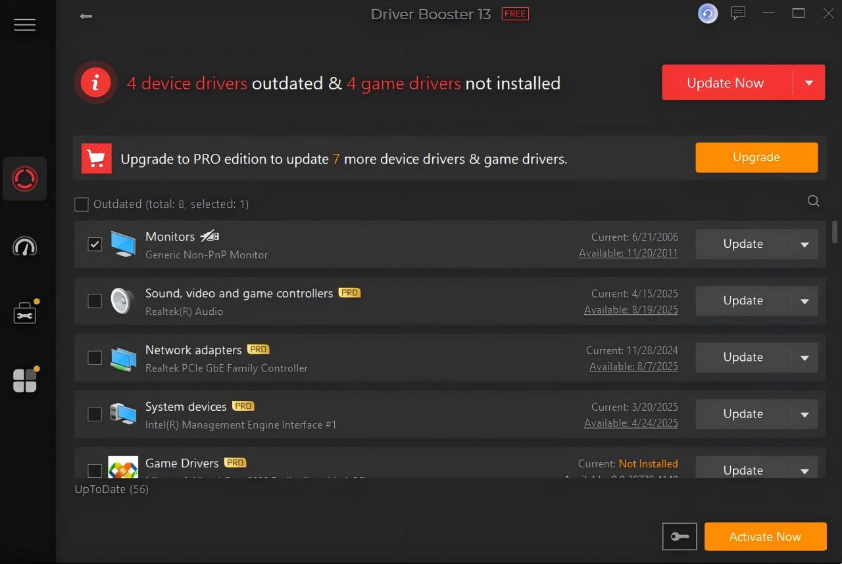Update the Realtek(R) Audio driver
Viewport: 842px width, 564px height.
743,300
